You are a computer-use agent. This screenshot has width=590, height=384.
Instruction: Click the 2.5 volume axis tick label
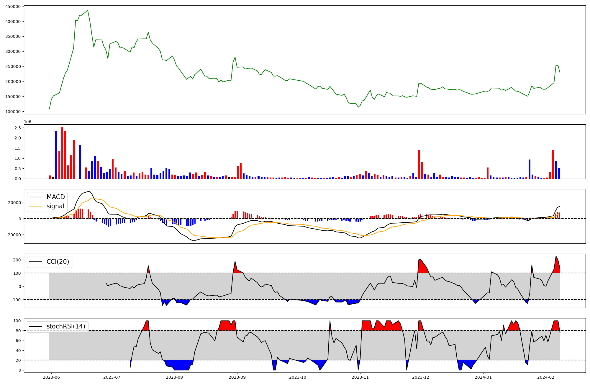[18, 128]
